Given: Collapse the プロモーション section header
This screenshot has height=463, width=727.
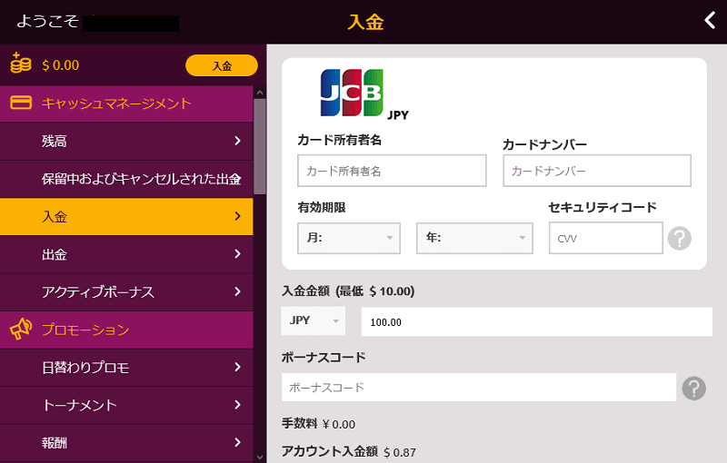Looking at the screenshot, I should tap(126, 330).
